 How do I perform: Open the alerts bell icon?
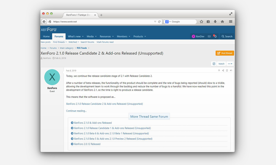point(215,36)
